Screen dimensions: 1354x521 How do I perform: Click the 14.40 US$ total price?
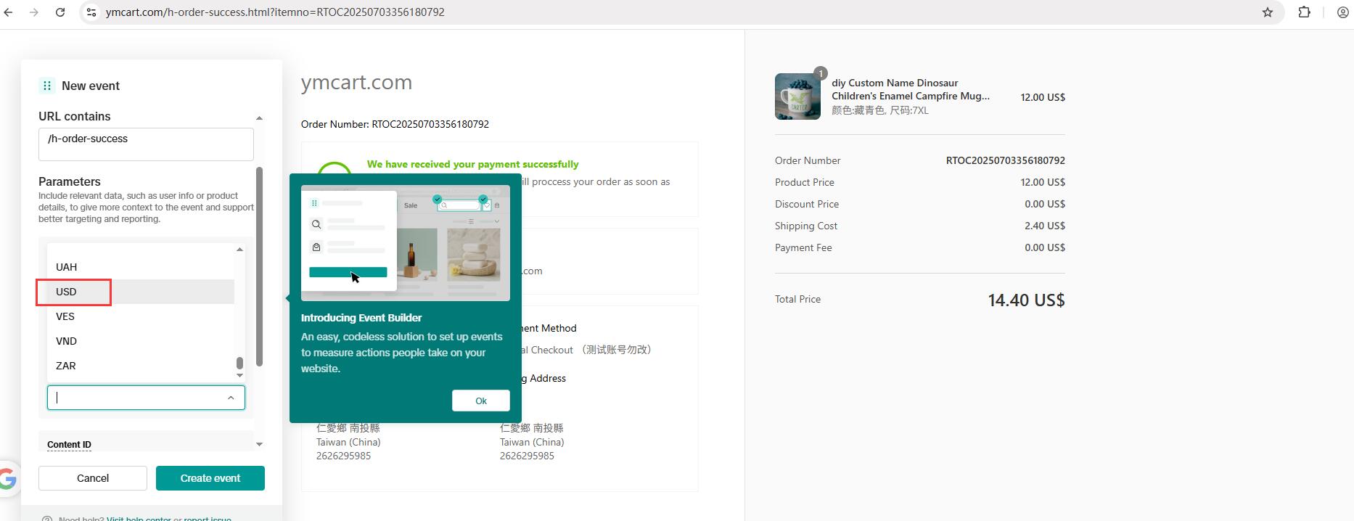click(x=1026, y=300)
